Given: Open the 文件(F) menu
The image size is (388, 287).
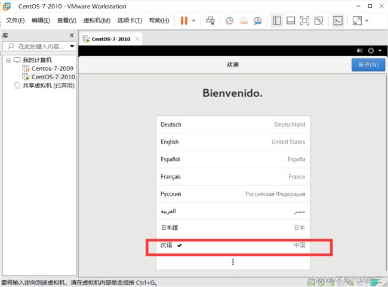Looking at the screenshot, I should (x=16, y=20).
